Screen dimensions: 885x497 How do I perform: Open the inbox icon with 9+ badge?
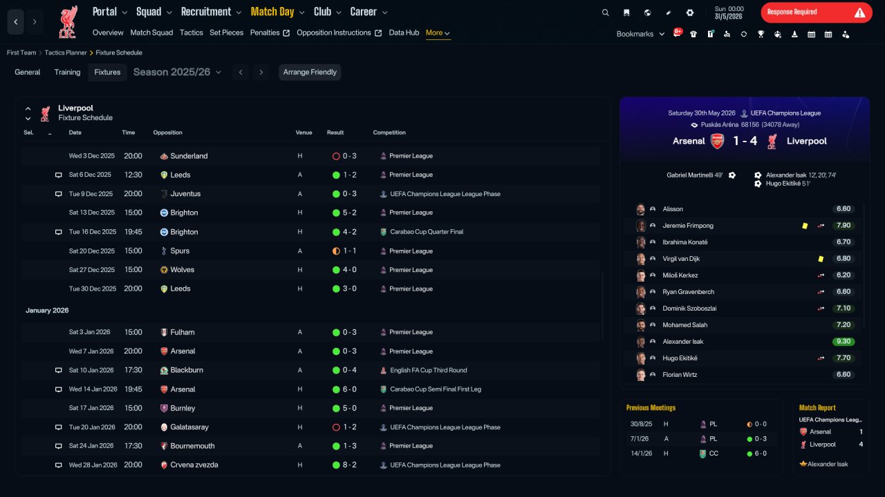click(x=677, y=34)
